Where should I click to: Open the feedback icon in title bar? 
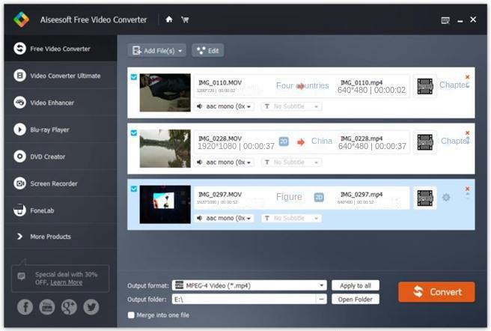(x=445, y=19)
